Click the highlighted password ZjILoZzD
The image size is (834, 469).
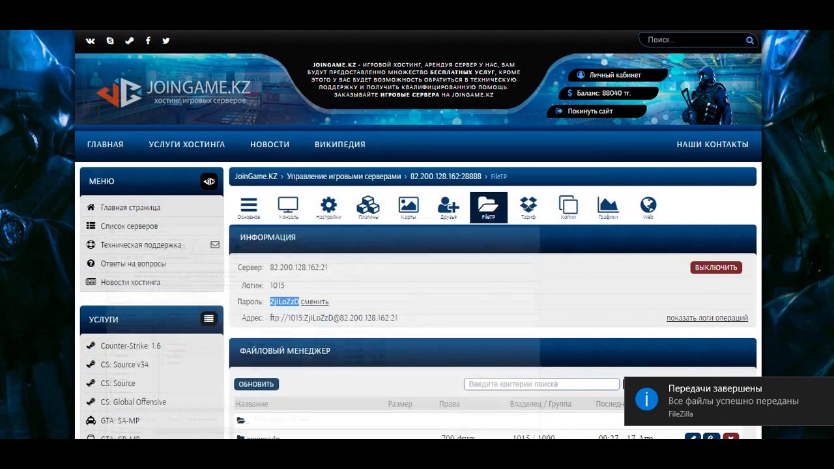[x=285, y=302]
